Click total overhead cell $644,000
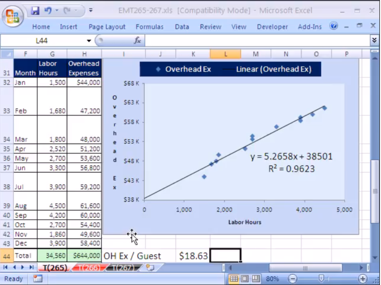 coord(84,255)
